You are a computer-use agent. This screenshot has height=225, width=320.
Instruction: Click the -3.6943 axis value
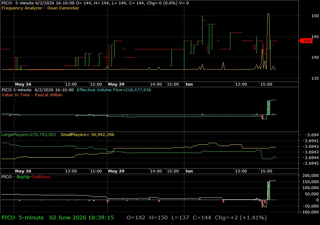pos(310,152)
